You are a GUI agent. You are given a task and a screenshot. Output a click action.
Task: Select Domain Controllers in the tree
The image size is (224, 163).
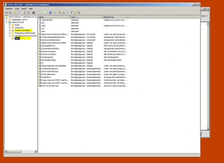[x=22, y=30]
